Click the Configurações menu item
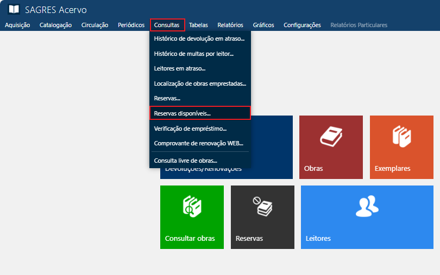The height and width of the screenshot is (275, 440). coord(302,25)
